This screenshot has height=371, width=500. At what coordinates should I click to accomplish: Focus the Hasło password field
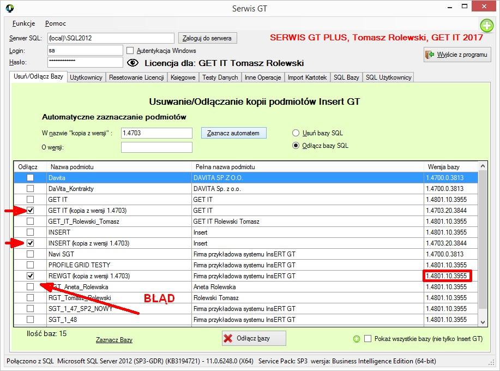(85, 62)
